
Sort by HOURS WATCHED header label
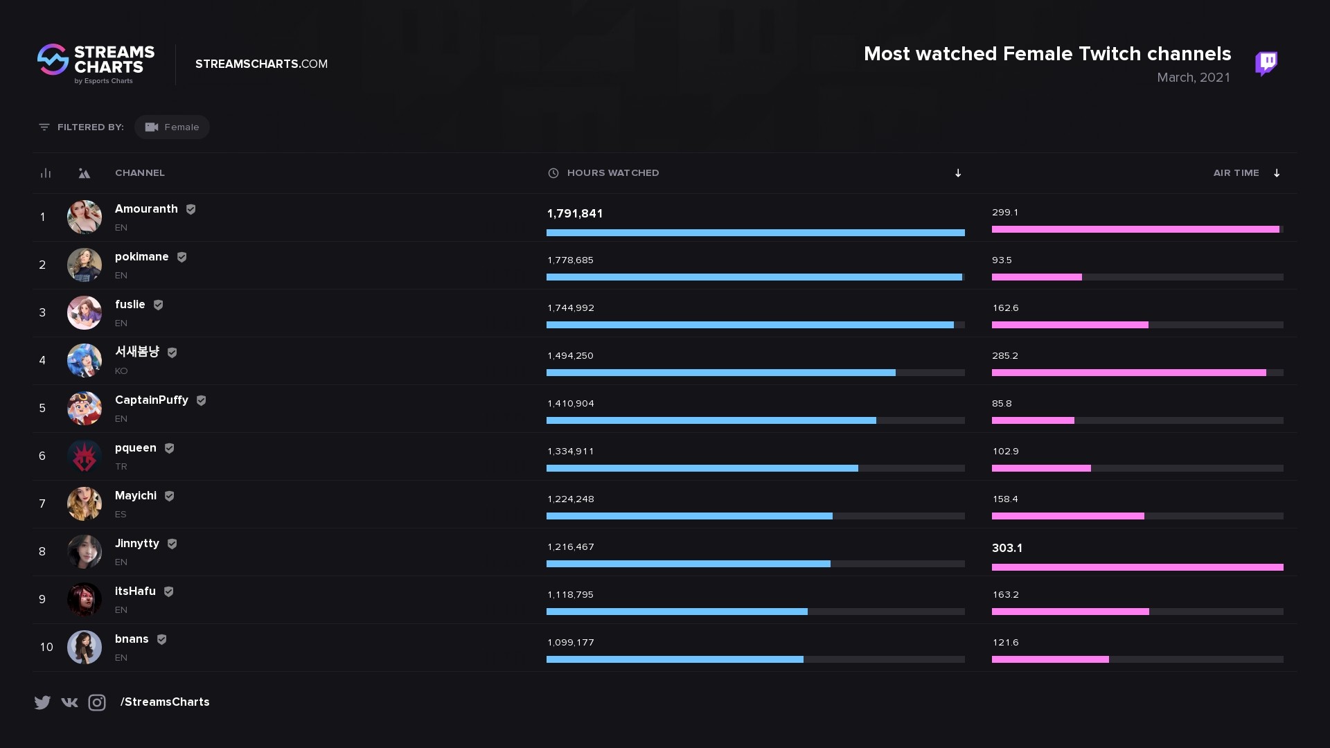point(613,173)
